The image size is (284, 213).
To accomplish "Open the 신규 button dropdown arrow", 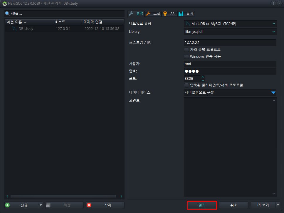I will coord(41,205).
